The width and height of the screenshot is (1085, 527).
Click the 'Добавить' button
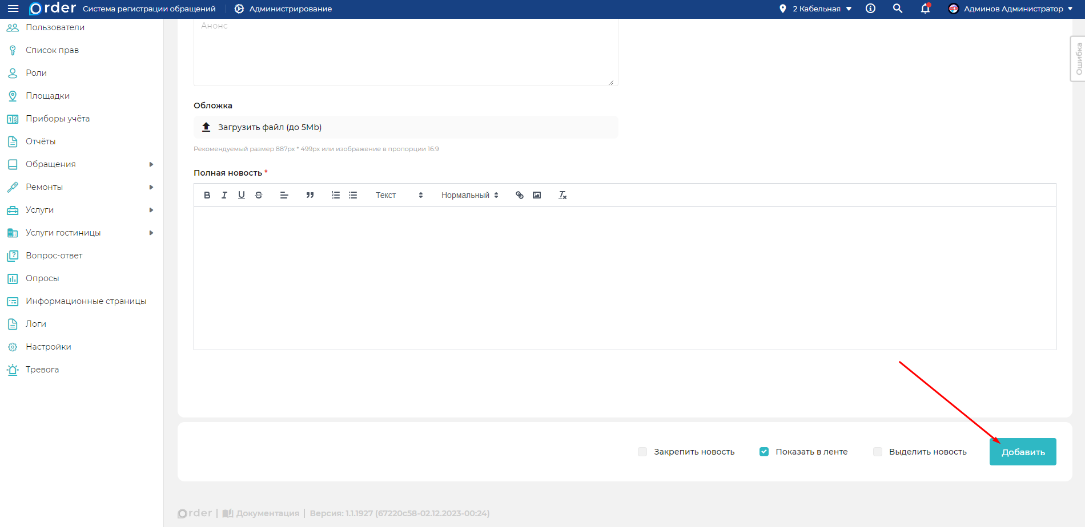pyautogui.click(x=1022, y=452)
